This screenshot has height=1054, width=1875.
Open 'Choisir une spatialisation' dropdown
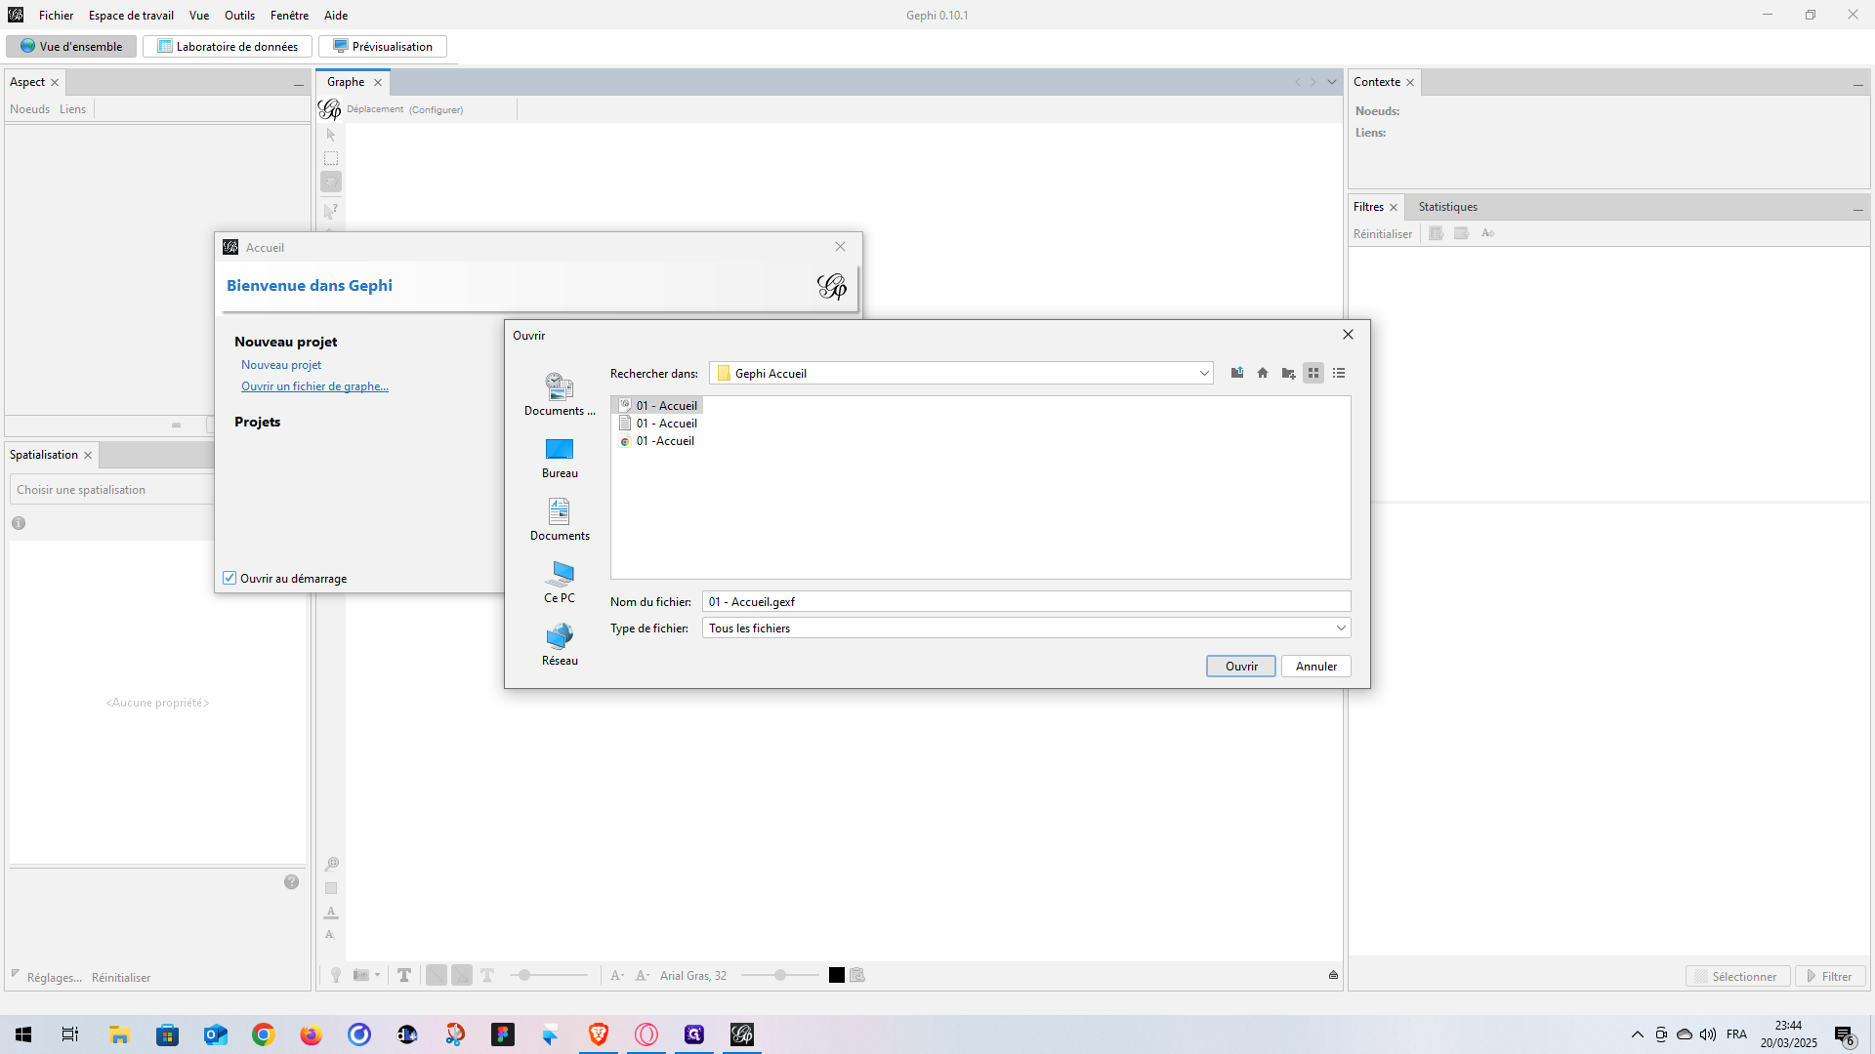112,489
